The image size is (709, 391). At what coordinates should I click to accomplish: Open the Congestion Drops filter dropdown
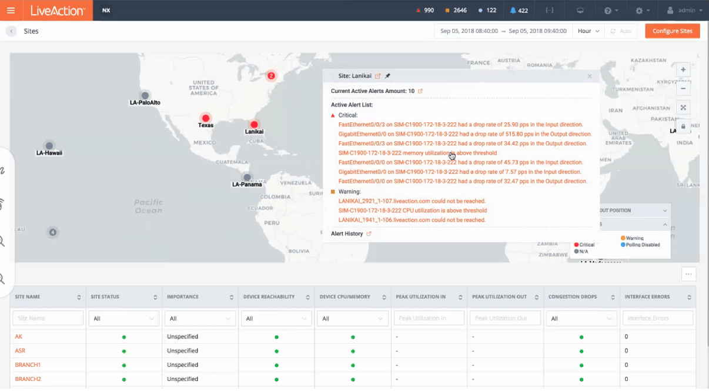click(581, 319)
